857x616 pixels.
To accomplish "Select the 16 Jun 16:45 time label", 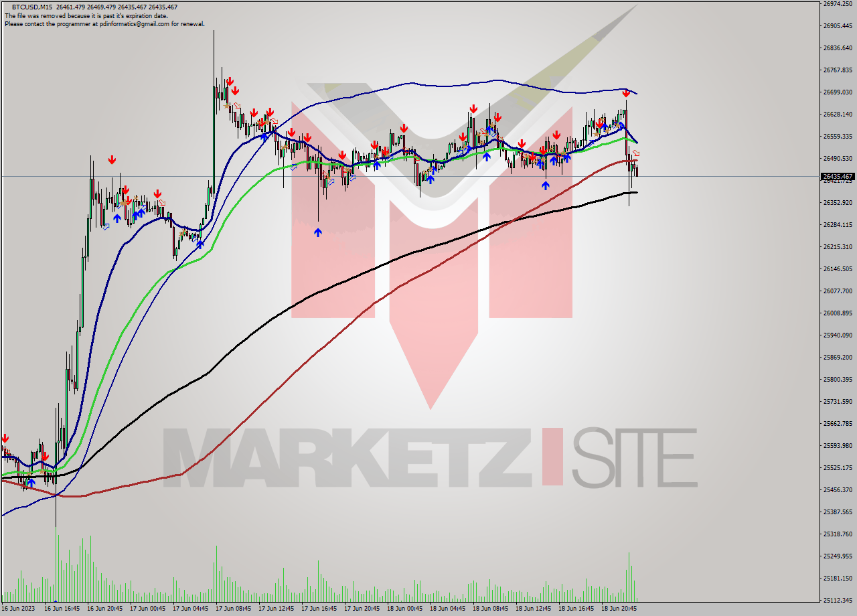I will click(62, 609).
